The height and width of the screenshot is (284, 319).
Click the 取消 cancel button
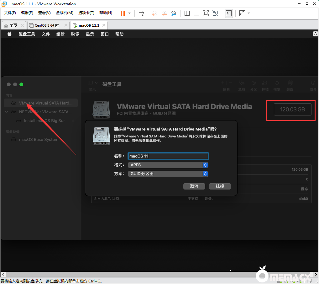click(x=194, y=186)
